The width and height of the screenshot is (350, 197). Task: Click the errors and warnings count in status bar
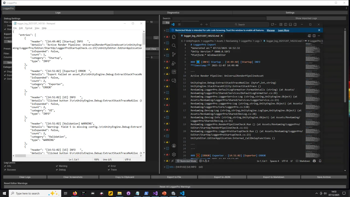pos(204,161)
